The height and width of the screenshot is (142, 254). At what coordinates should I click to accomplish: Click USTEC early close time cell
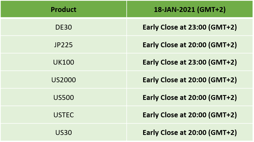coord(190,115)
